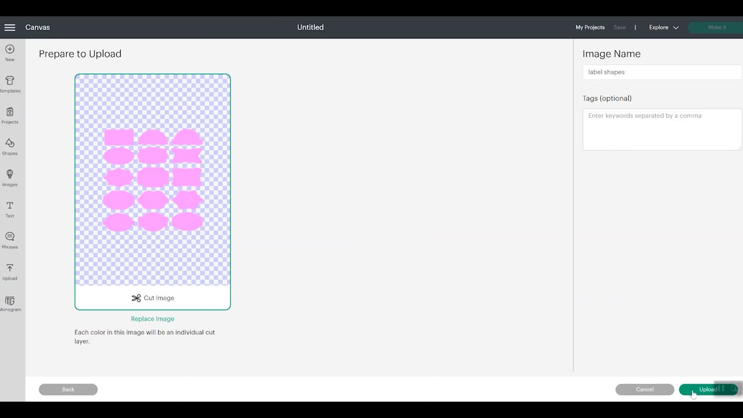
Task: Click the Make It button
Action: [x=716, y=27]
